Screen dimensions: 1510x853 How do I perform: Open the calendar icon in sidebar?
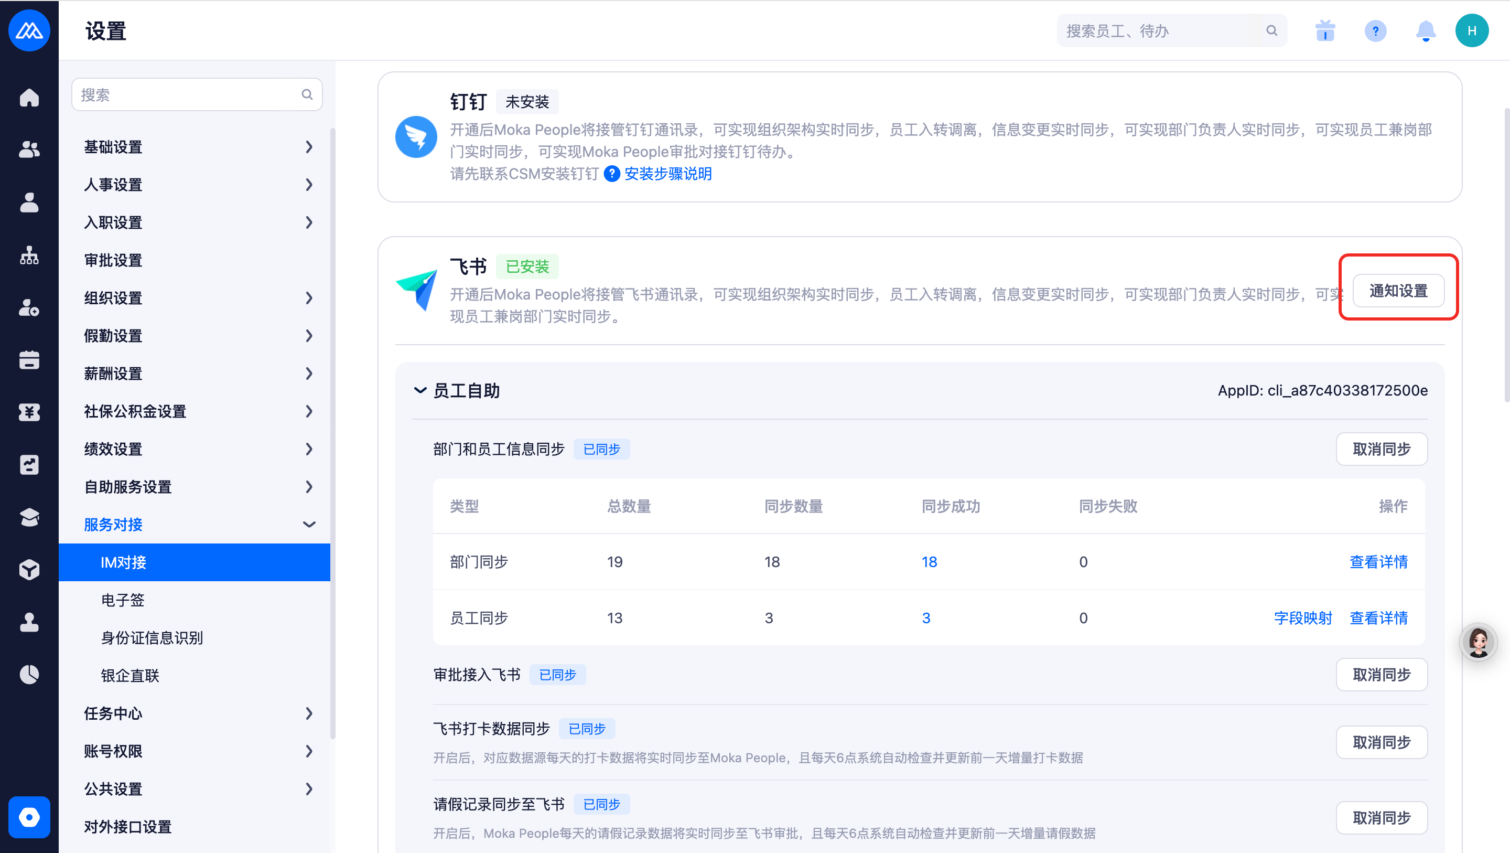(29, 360)
